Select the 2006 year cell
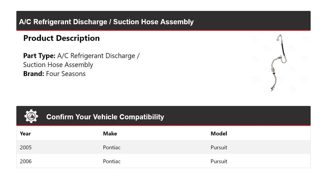Screen dimensions: 327x179 coord(26,161)
